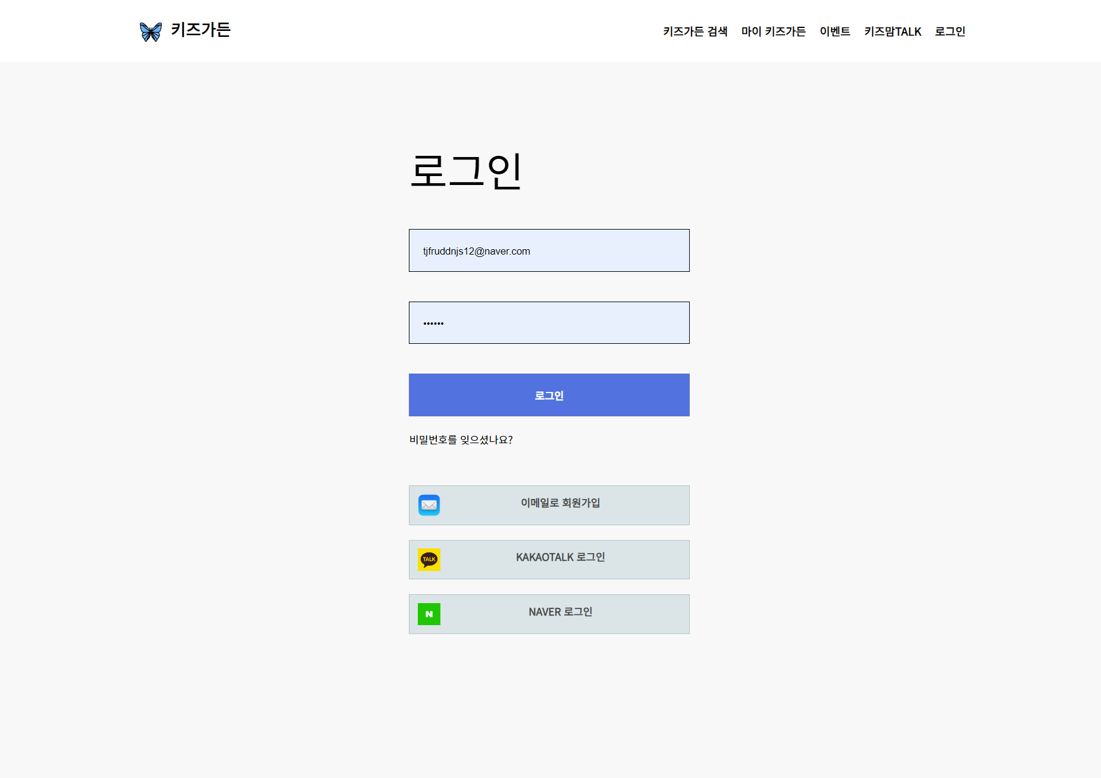Screen dimensions: 1101x778
Task: Click the 키즈가든 site title
Action: [201, 30]
